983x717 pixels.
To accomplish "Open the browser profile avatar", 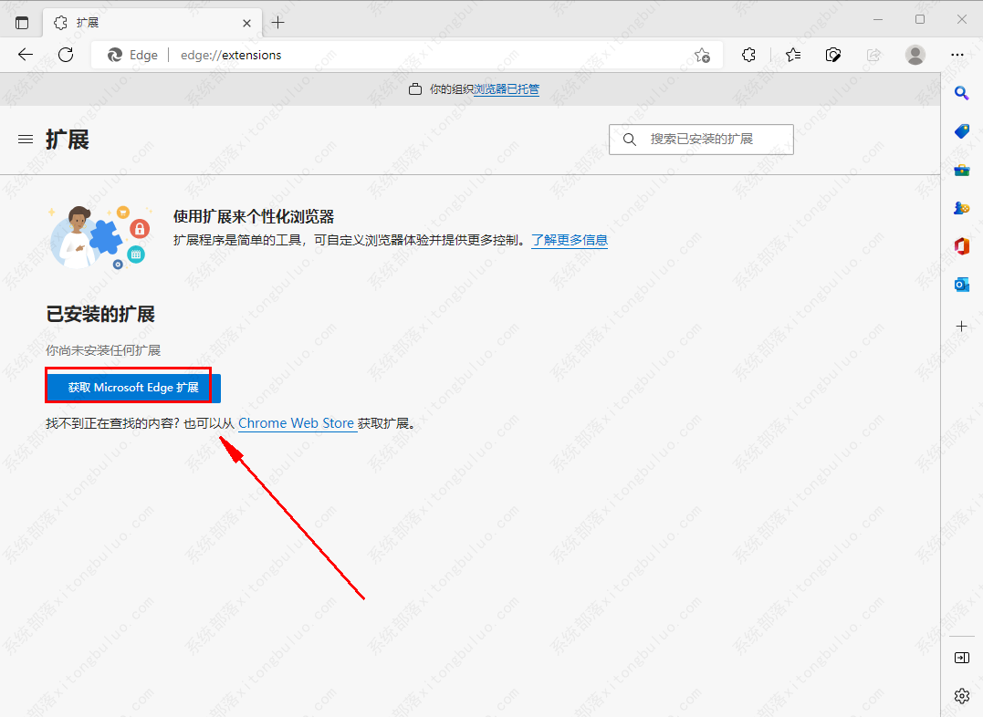I will click(x=915, y=55).
